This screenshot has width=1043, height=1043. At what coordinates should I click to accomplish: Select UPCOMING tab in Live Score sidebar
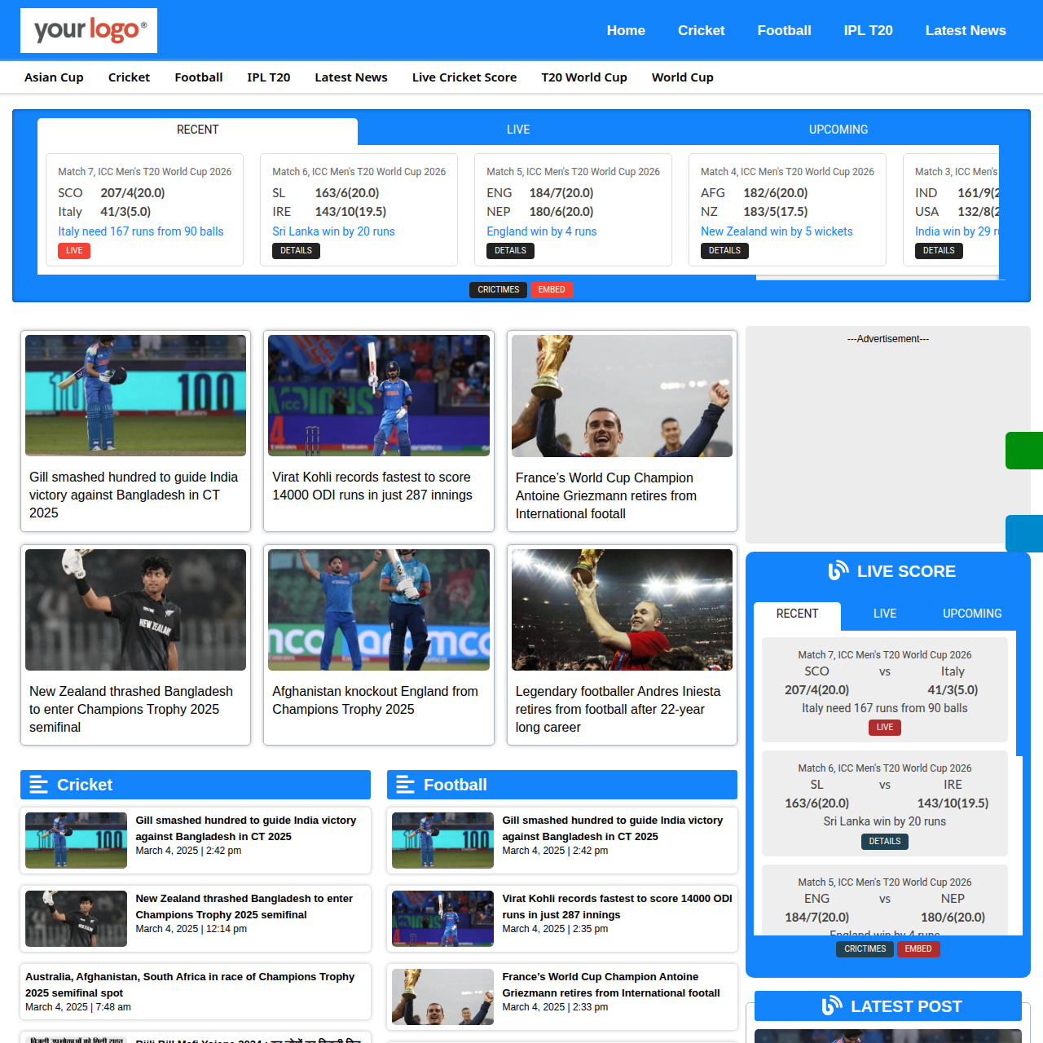click(971, 614)
